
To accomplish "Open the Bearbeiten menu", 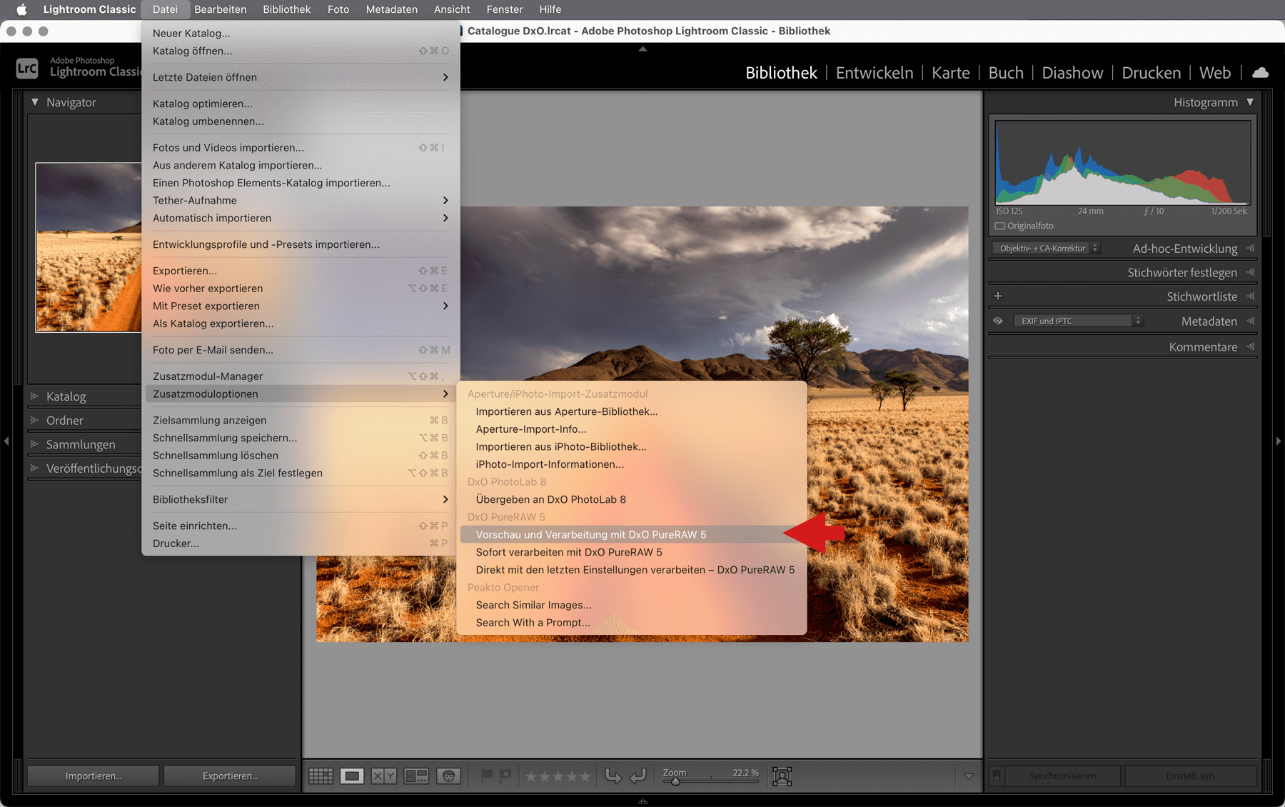I will [221, 9].
